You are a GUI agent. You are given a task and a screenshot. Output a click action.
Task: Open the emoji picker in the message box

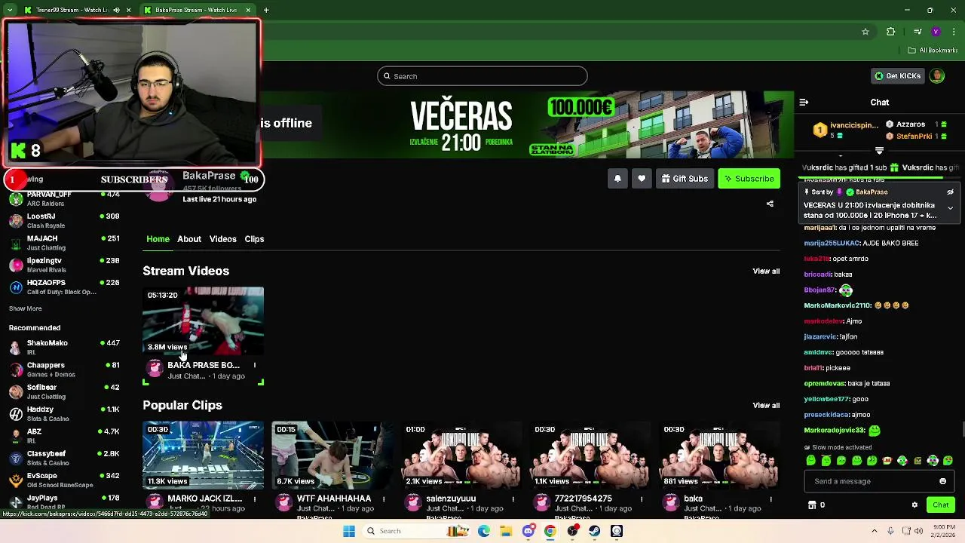pyautogui.click(x=942, y=481)
